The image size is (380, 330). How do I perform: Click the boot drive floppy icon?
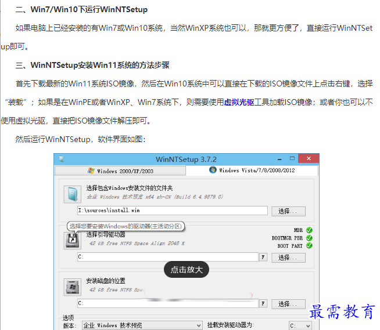(x=73, y=241)
